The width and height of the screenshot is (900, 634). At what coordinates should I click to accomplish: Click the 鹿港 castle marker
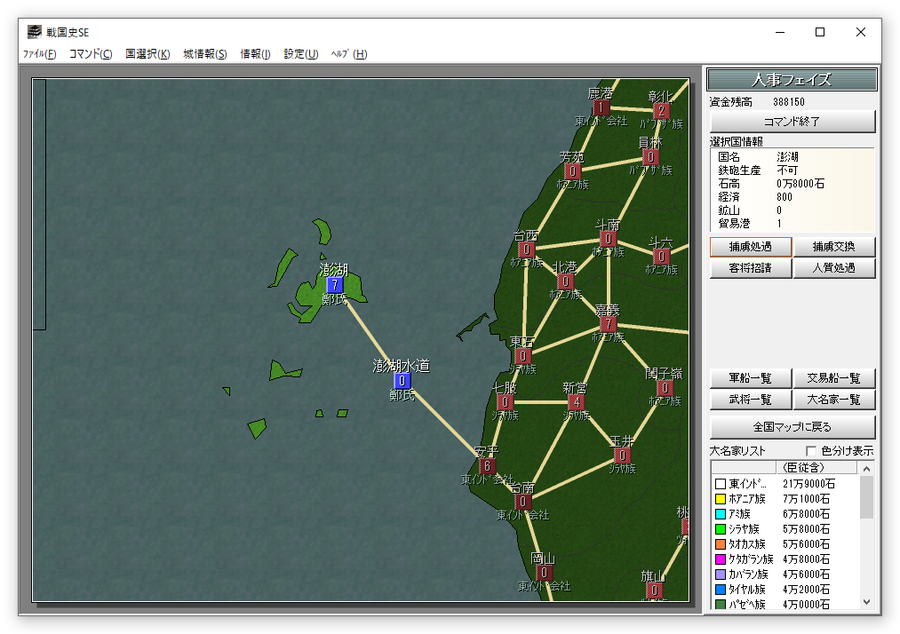click(x=601, y=107)
